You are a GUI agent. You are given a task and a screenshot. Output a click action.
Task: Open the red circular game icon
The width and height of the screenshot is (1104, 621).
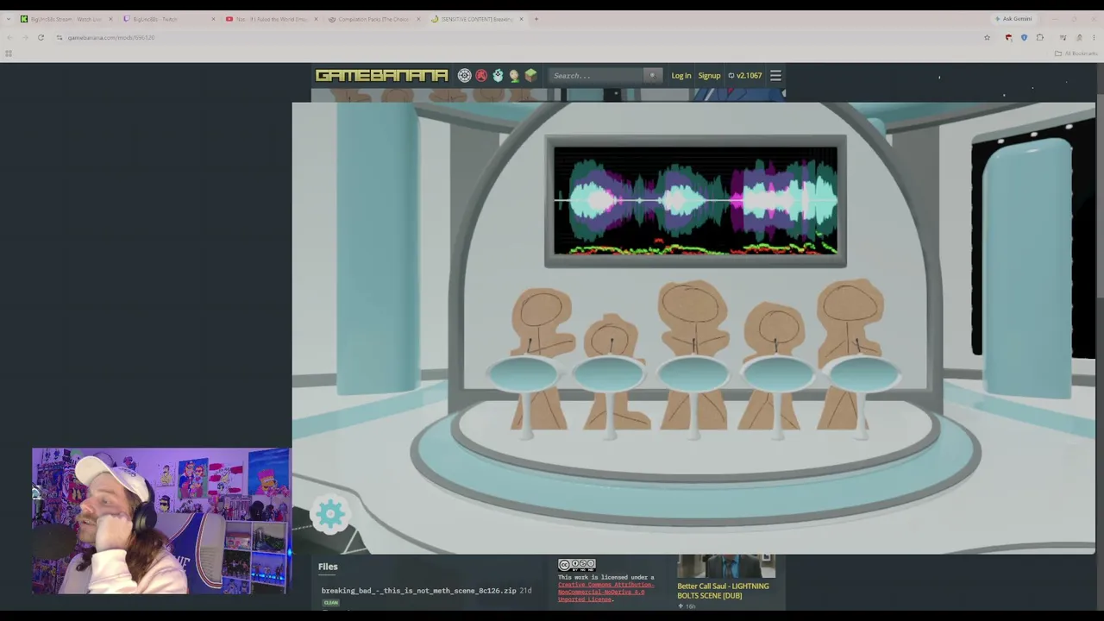click(x=481, y=76)
